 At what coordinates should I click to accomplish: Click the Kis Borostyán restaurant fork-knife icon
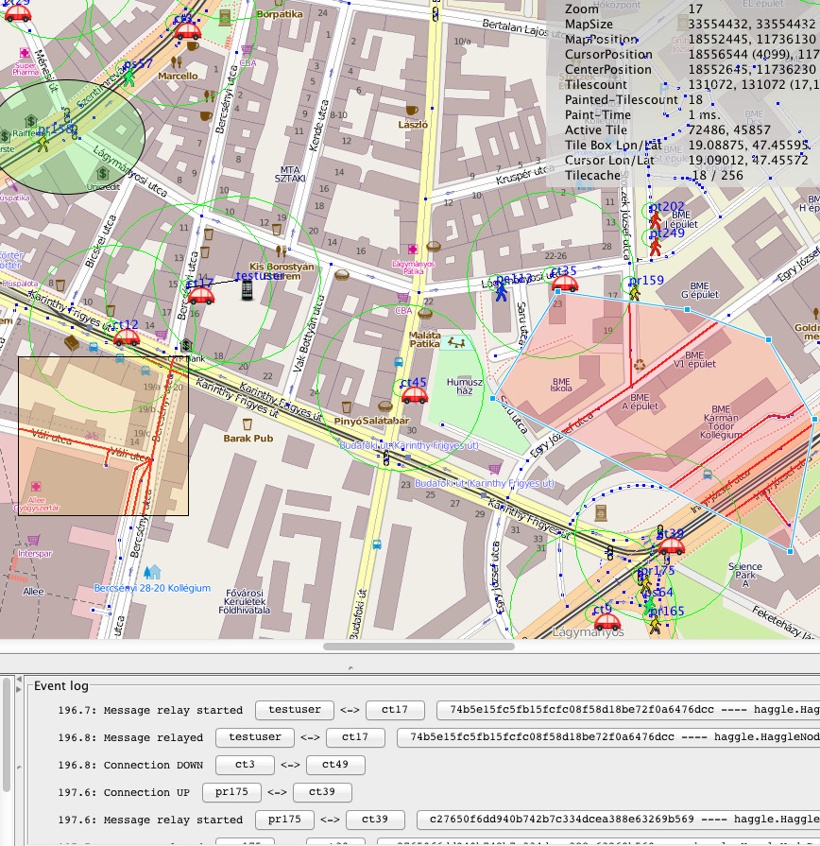[x=281, y=250]
